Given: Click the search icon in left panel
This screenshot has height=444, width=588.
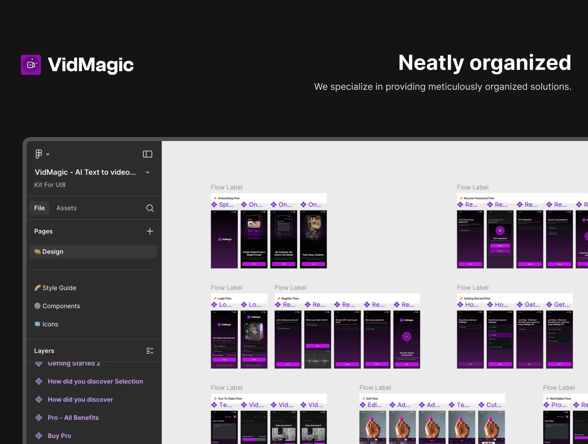Looking at the screenshot, I should (150, 208).
